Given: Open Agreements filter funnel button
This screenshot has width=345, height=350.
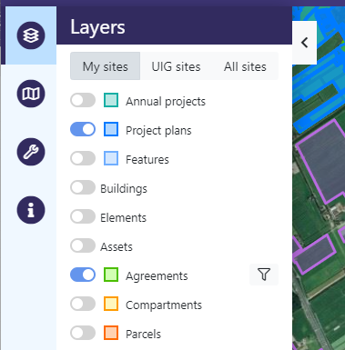Looking at the screenshot, I should (x=264, y=275).
